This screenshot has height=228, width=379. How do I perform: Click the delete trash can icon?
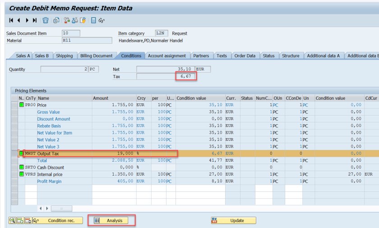coord(46,20)
